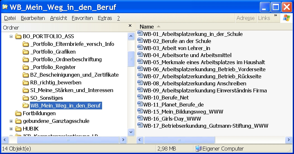Click the folder tree scroll-up arrow

click(131, 36)
